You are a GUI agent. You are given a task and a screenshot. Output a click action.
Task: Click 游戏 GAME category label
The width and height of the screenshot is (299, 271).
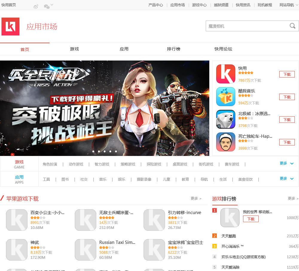[19, 164]
